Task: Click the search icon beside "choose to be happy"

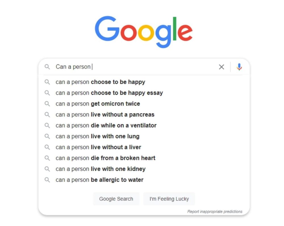Action: (x=47, y=82)
